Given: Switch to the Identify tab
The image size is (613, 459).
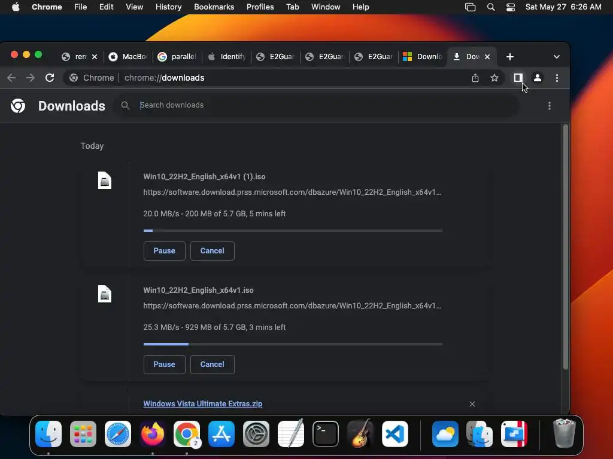Looking at the screenshot, I should tap(226, 57).
